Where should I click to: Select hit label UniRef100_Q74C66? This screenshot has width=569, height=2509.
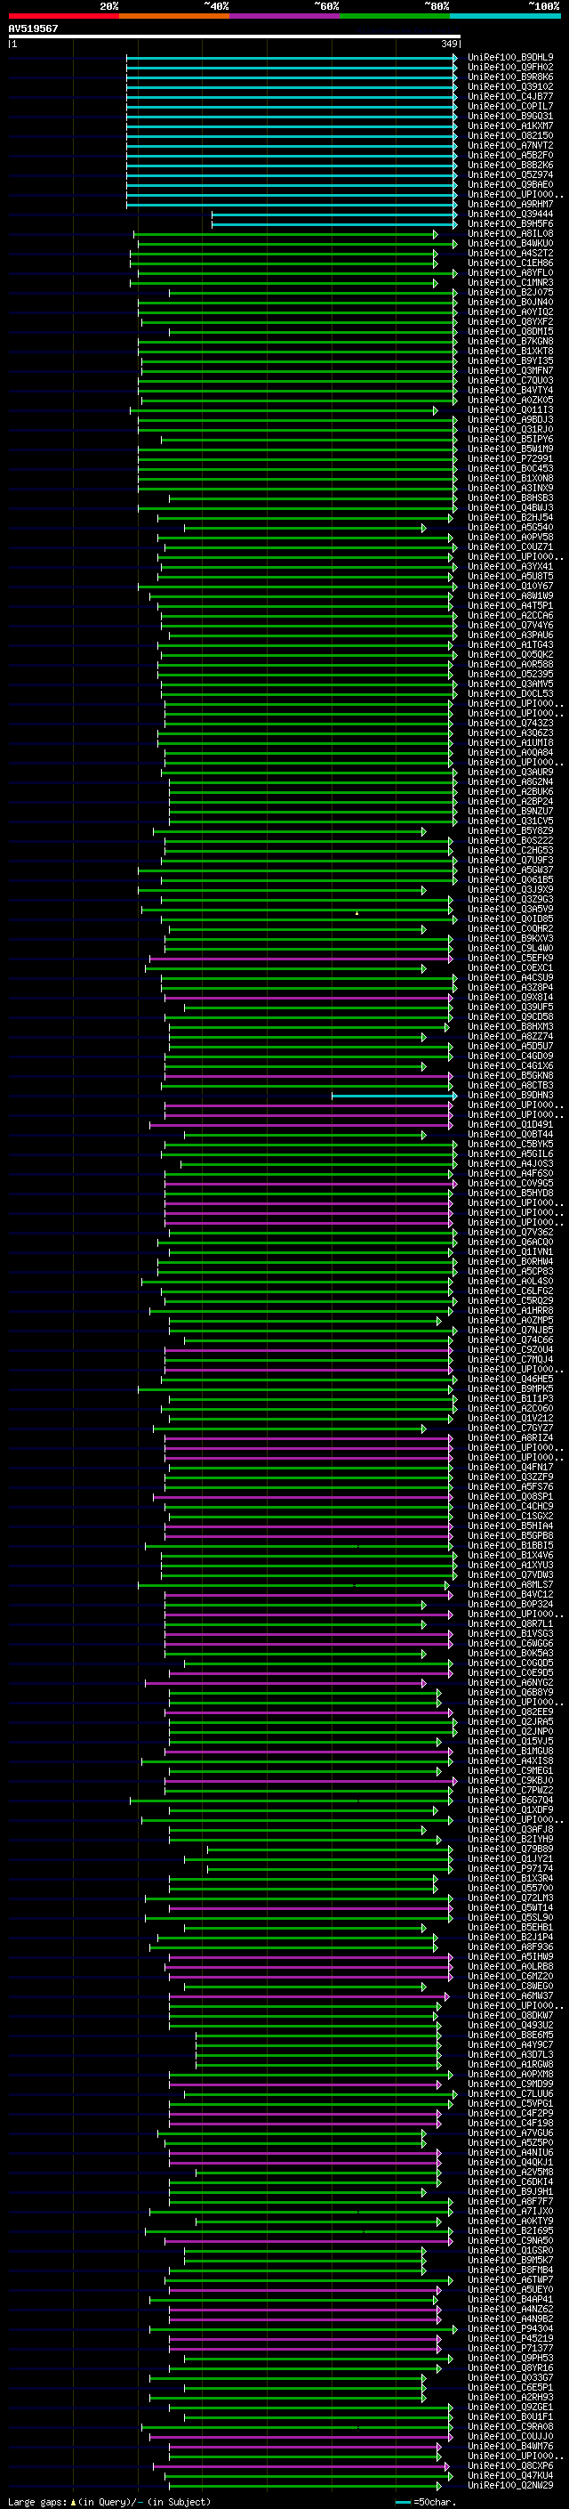click(x=509, y=1339)
